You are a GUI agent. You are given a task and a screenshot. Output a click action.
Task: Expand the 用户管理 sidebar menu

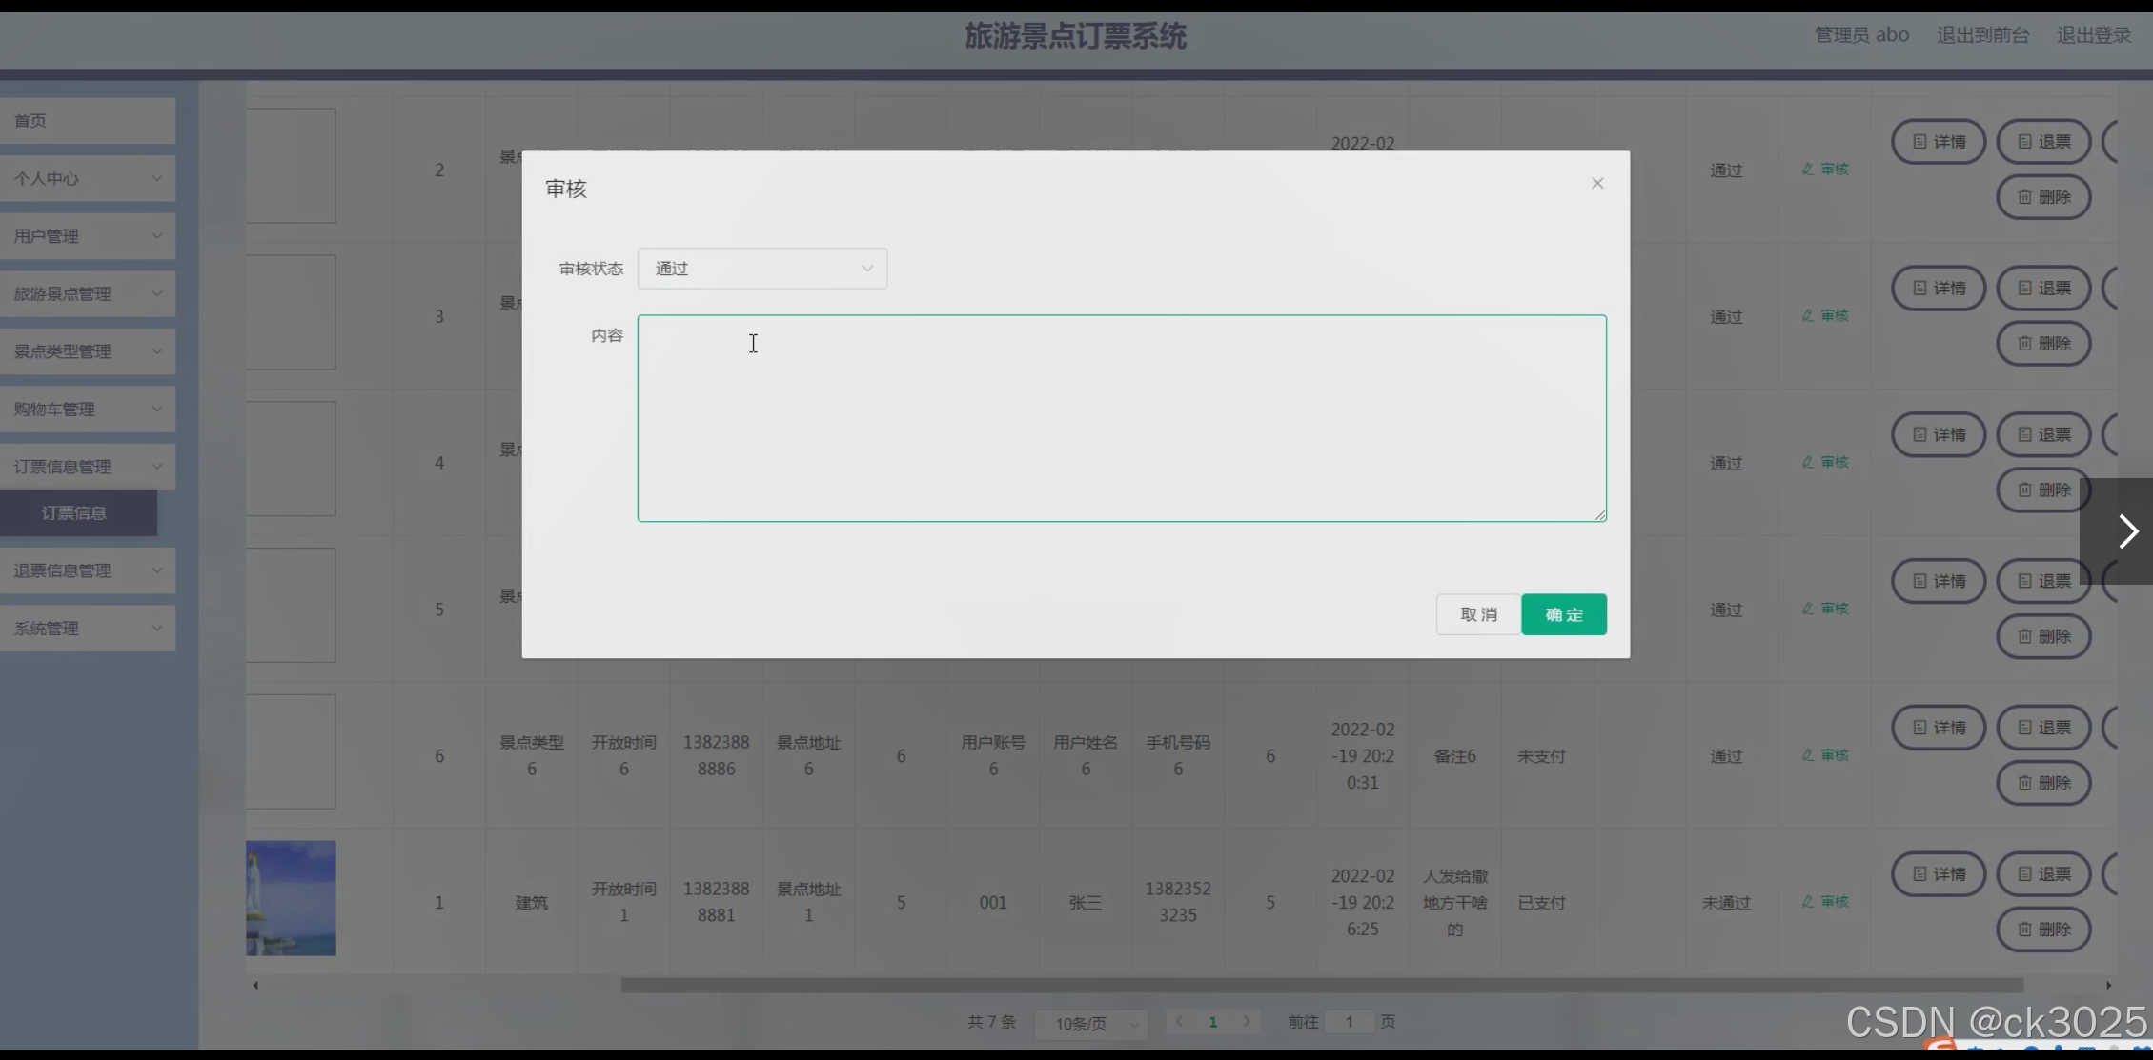pyautogui.click(x=87, y=236)
